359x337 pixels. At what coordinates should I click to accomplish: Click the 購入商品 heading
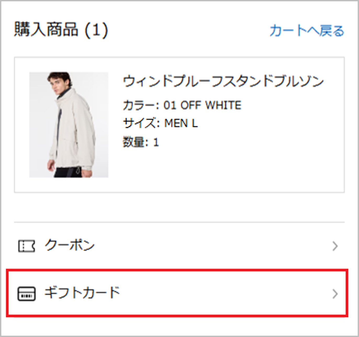coord(46,29)
